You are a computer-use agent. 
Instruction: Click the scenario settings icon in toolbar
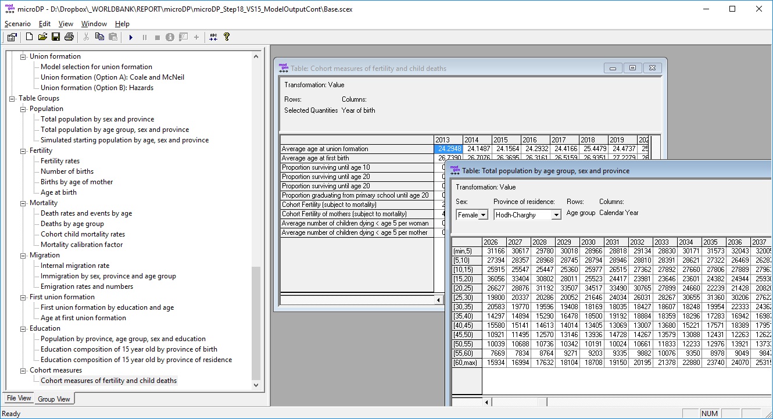11,37
